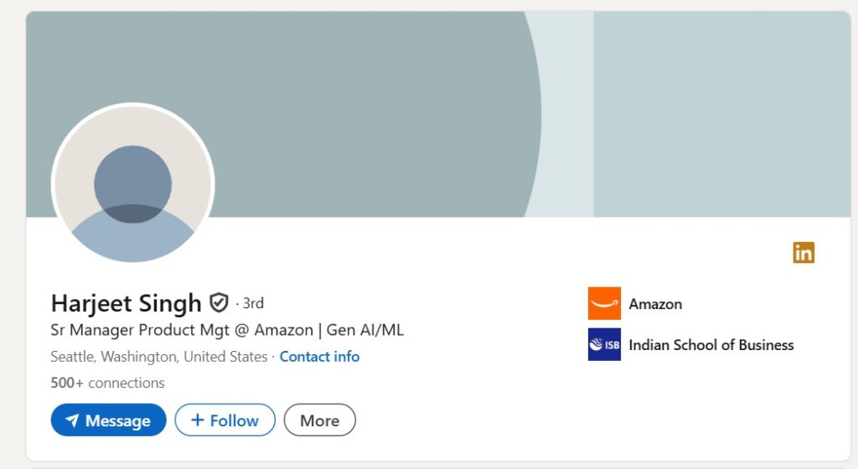Expand the More actions menu
858x469 pixels.
[319, 420]
